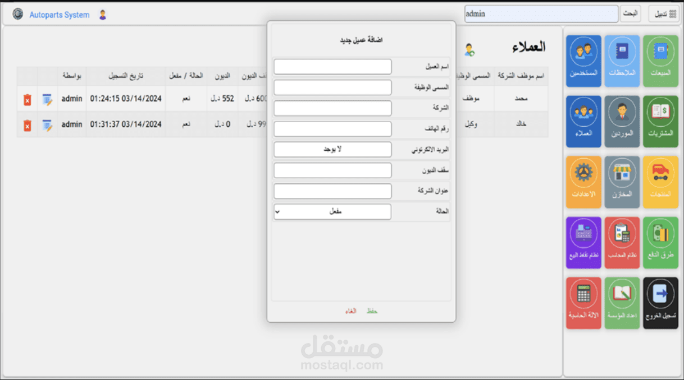Click the سقف الديون (Debt ceiling) field
The image size is (684, 380).
(x=332, y=170)
